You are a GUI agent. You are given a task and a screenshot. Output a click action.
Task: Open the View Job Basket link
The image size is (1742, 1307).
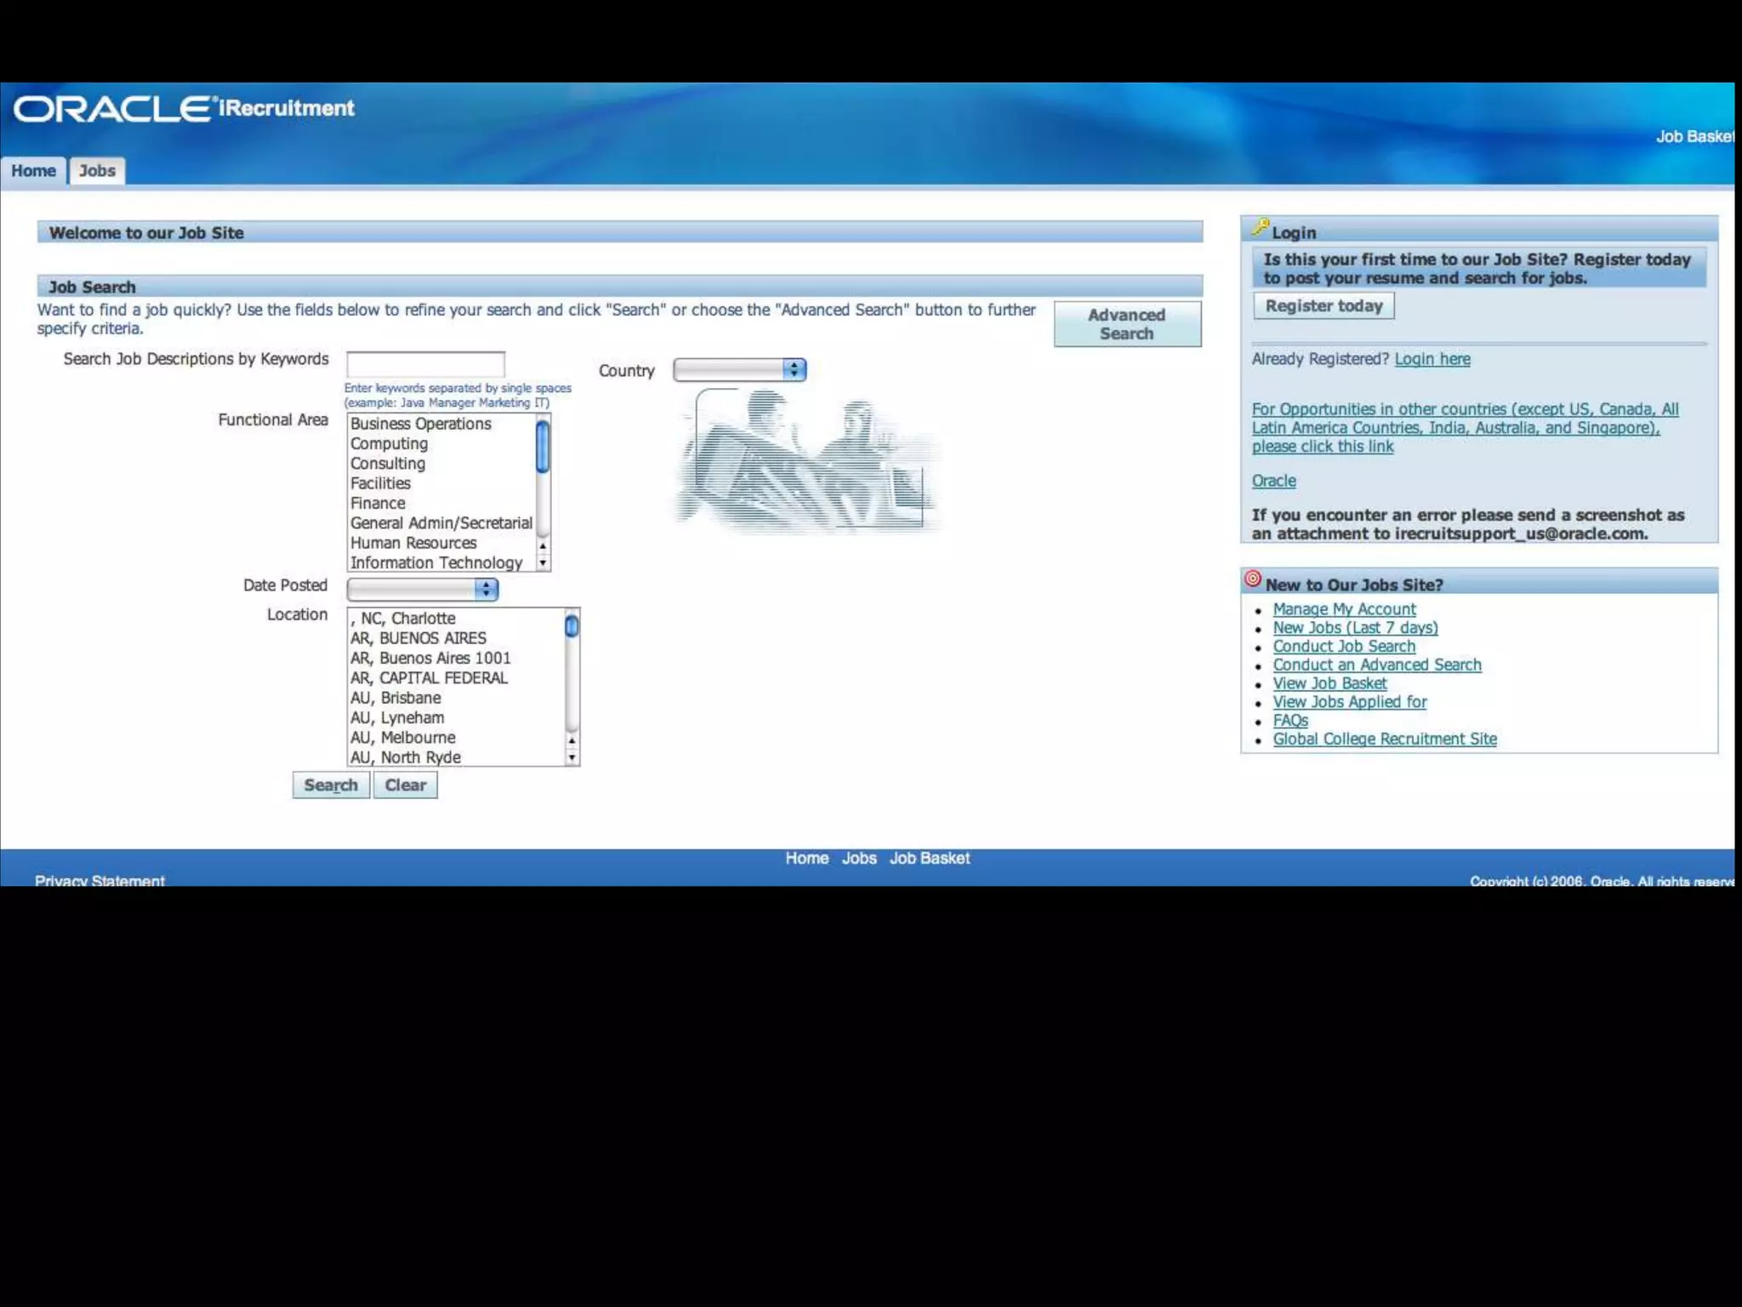[1329, 683]
